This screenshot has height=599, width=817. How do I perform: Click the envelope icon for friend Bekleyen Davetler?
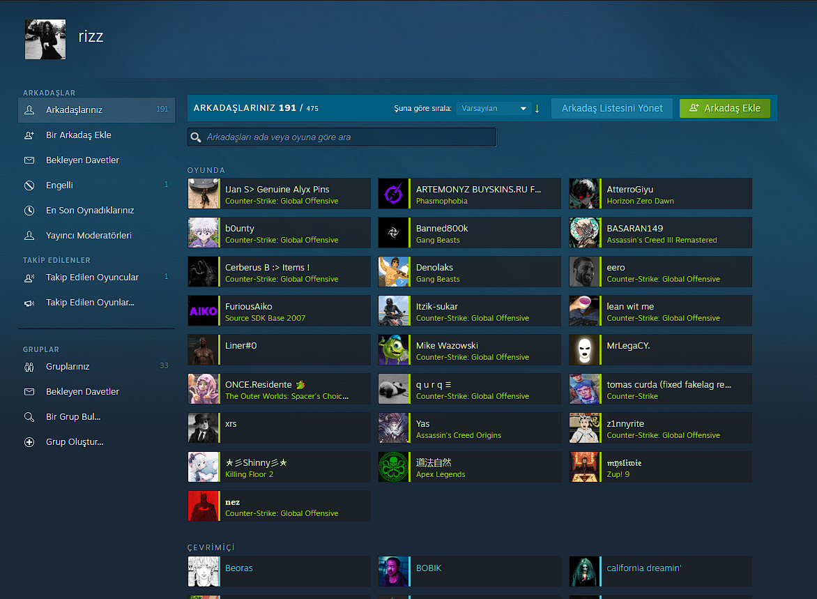[29, 160]
